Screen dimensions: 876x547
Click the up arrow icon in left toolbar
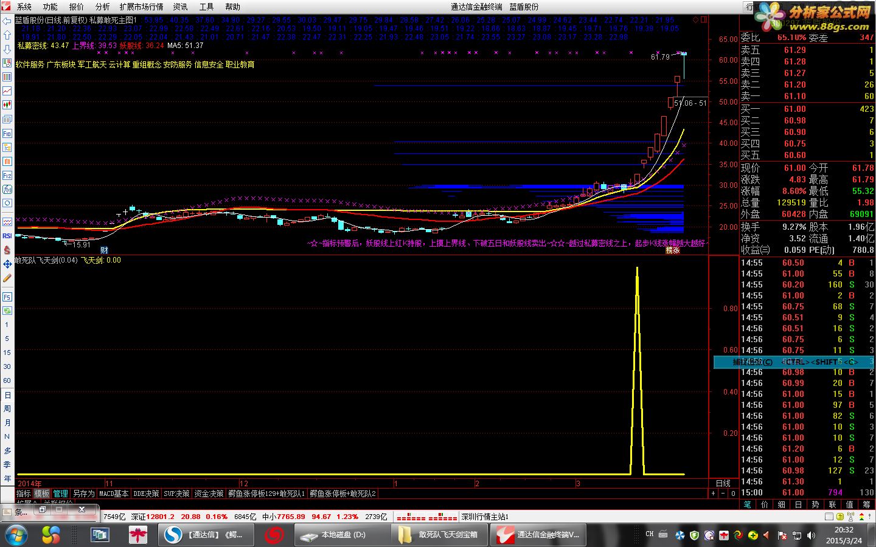point(7,35)
